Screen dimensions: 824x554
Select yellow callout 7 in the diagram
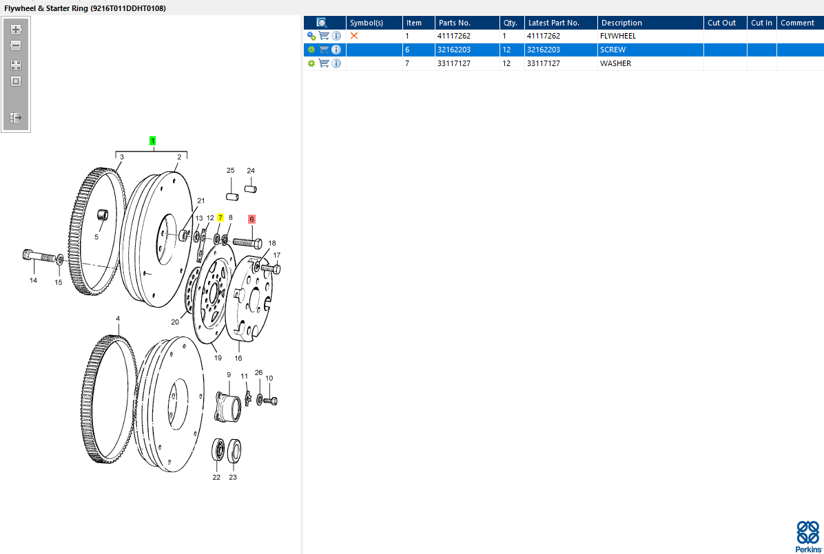coord(220,217)
